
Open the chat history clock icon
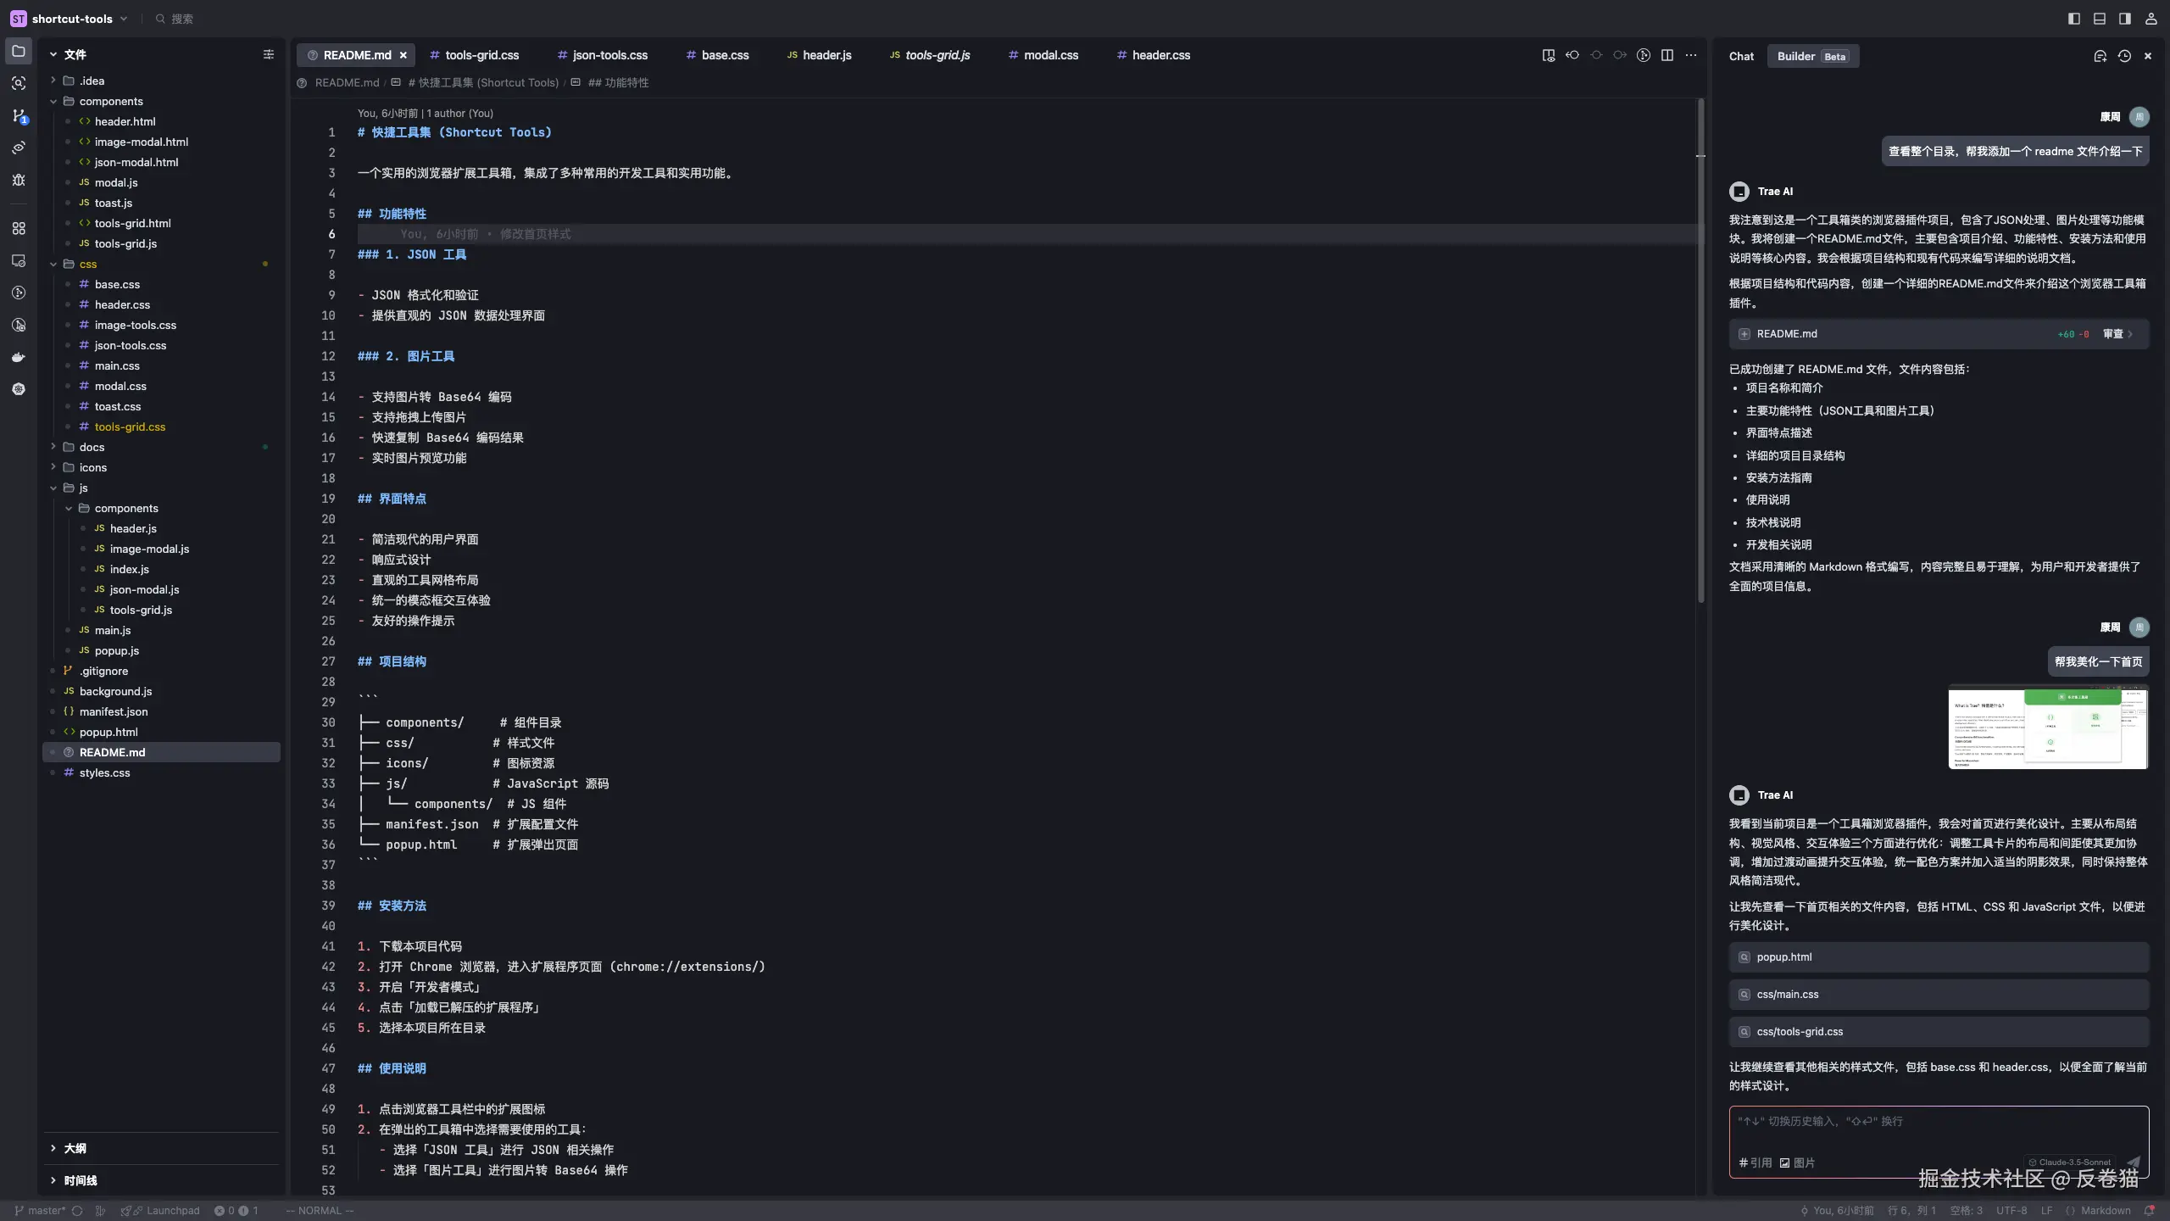click(2124, 56)
